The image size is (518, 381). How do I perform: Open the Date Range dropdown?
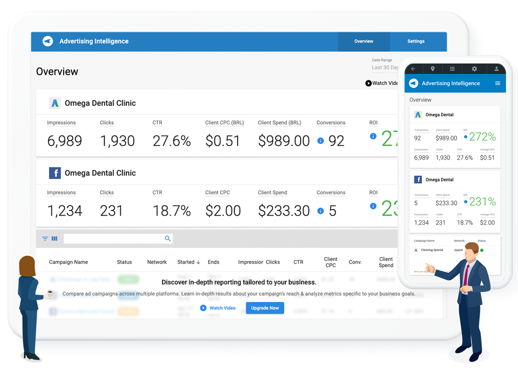385,67
